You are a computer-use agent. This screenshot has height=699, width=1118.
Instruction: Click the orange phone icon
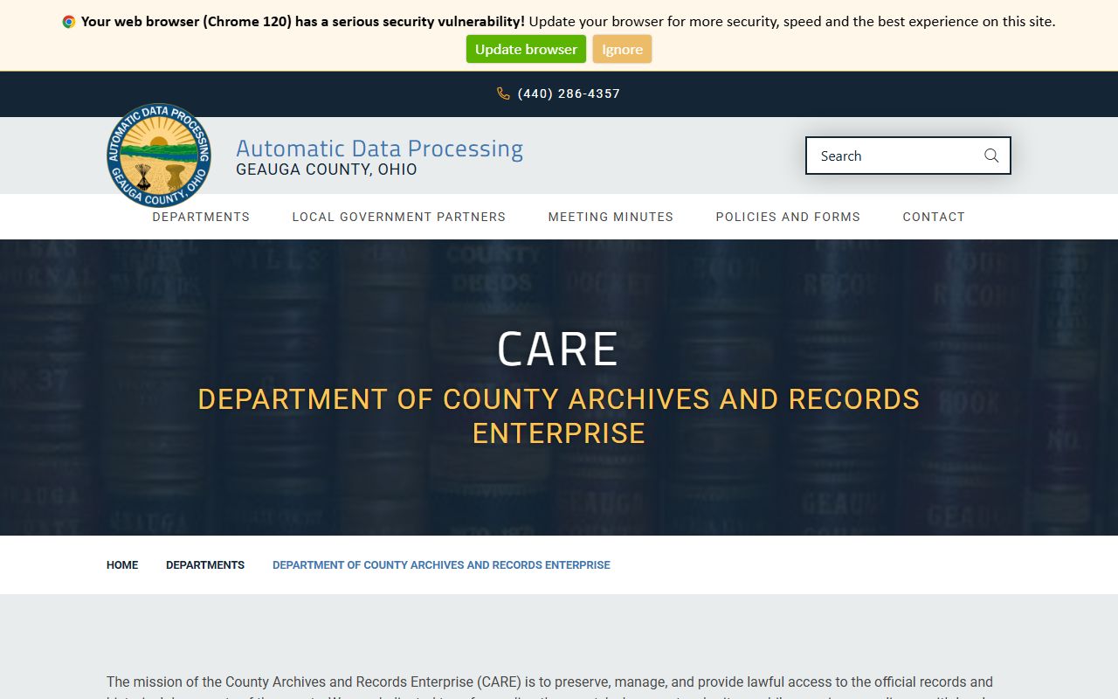coord(503,93)
